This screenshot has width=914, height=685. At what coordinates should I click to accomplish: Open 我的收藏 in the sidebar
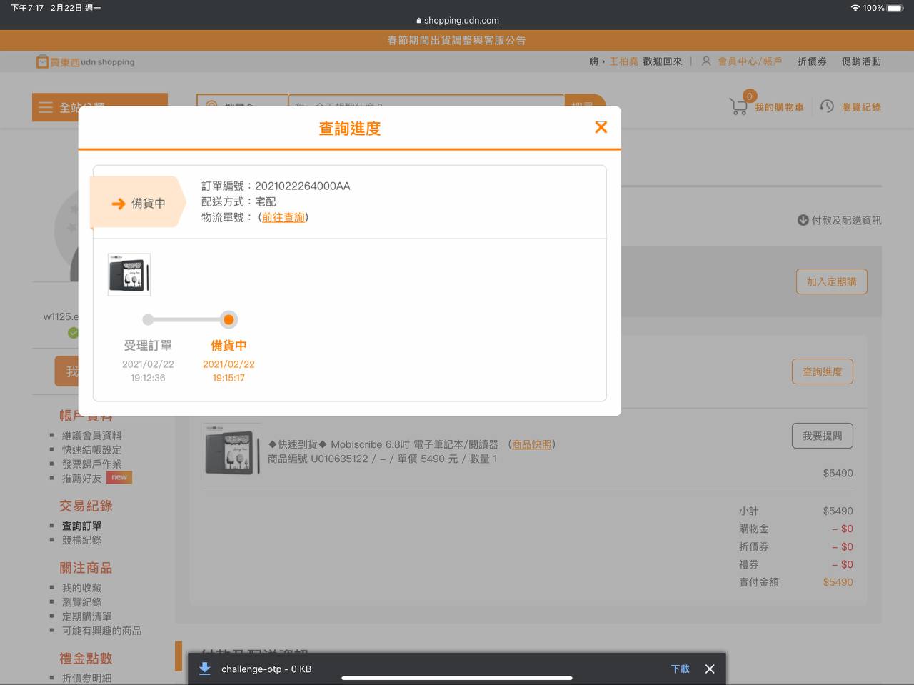81,588
